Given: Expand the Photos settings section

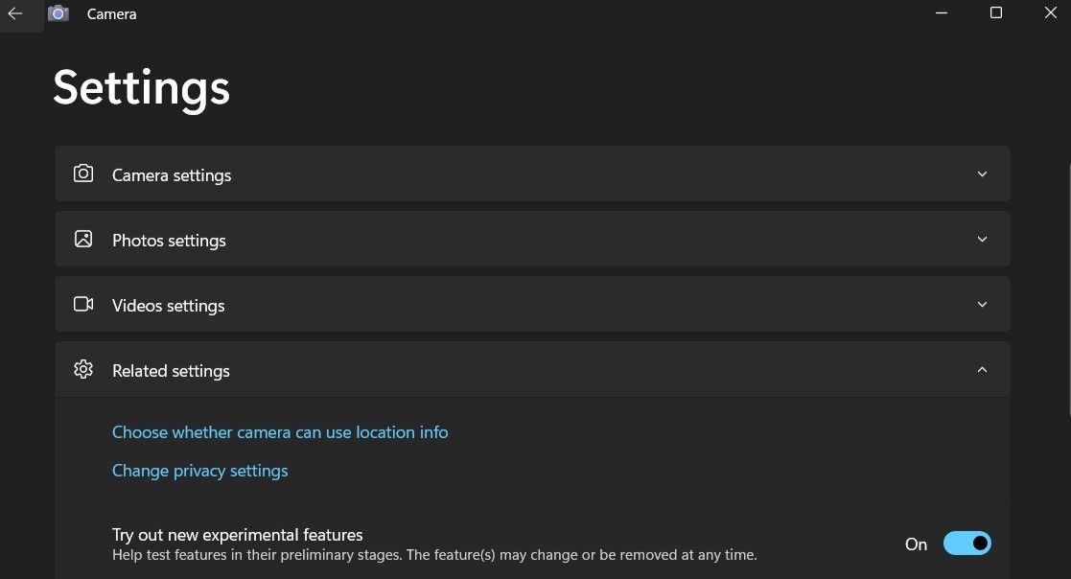Looking at the screenshot, I should [x=982, y=239].
